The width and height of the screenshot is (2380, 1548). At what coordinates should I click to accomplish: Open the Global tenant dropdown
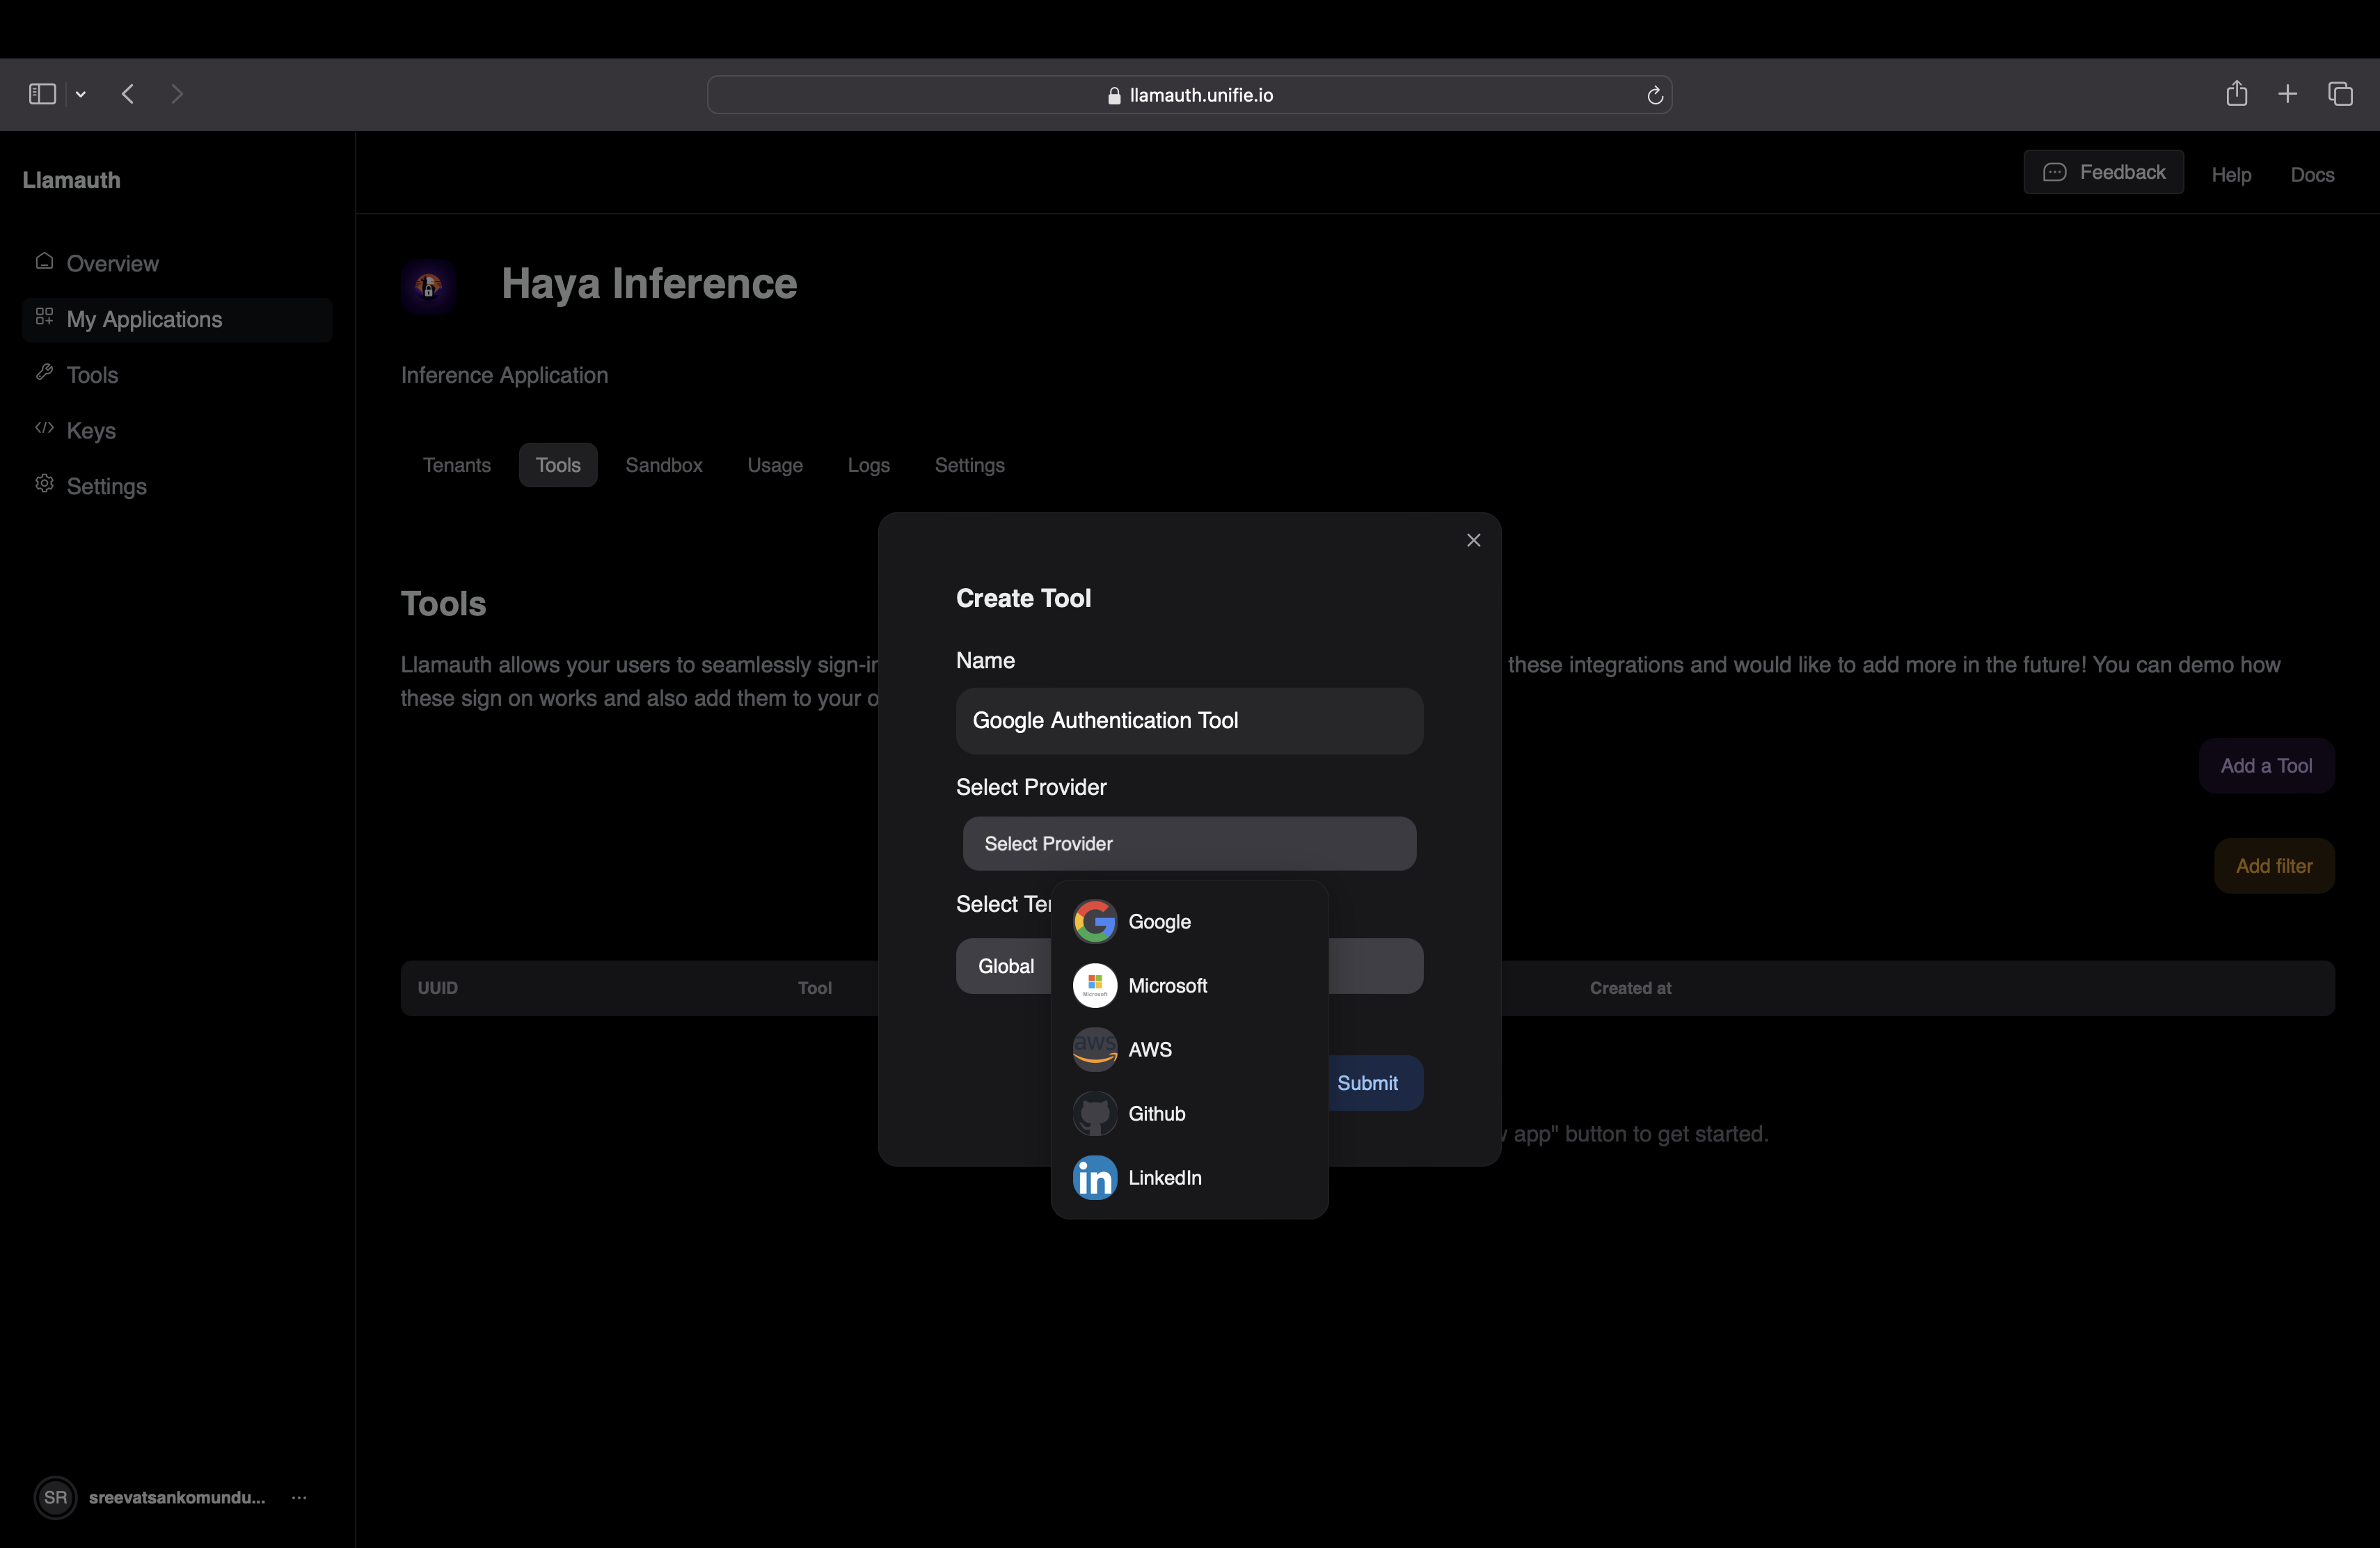tap(1189, 966)
